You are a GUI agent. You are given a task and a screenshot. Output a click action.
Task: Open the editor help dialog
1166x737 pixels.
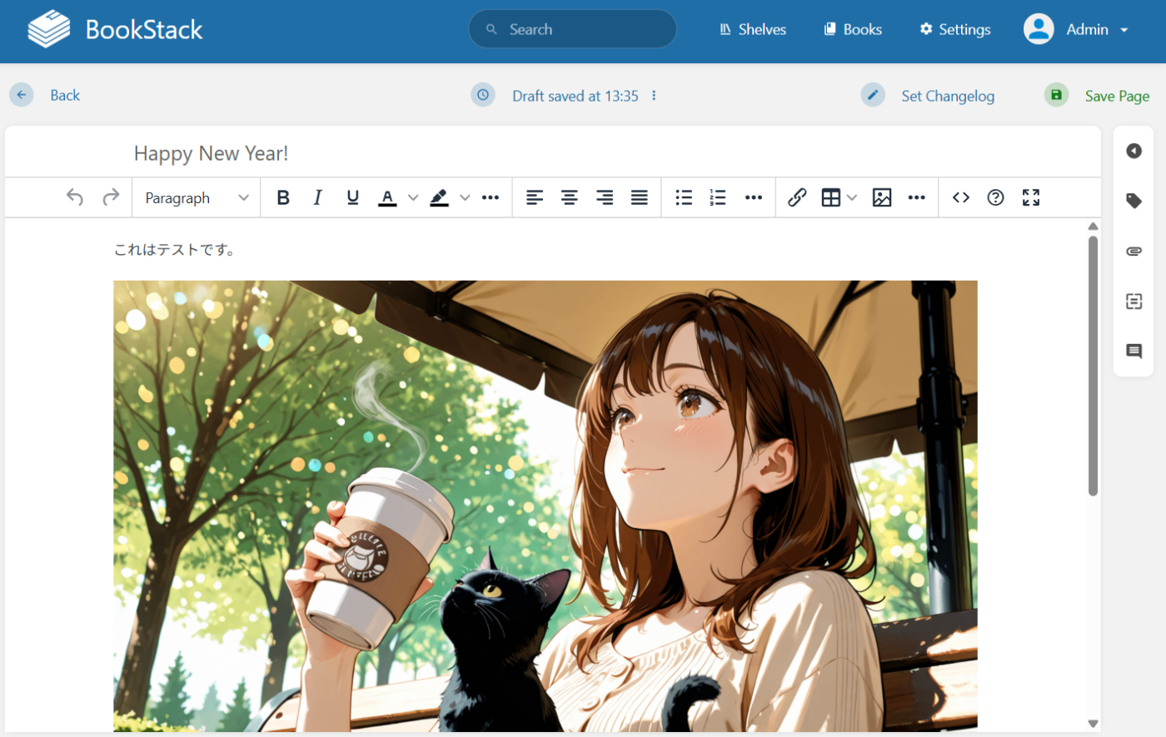click(x=995, y=197)
